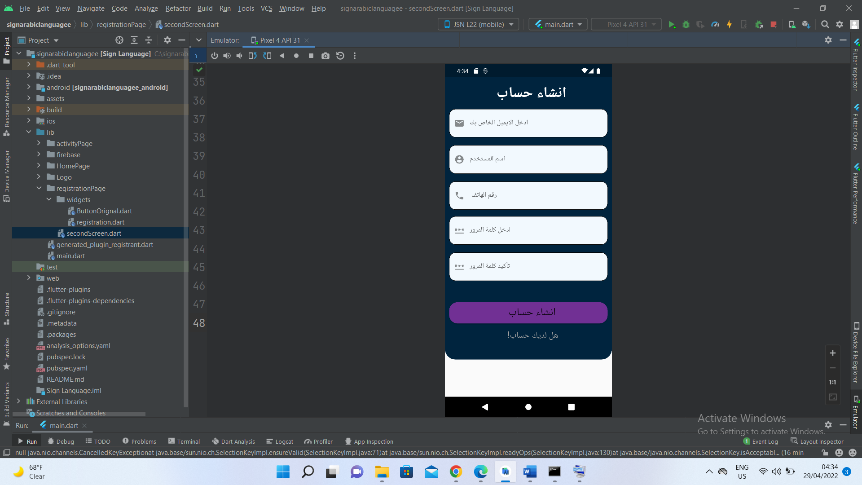Run main.dart using the green Run icon
This screenshot has width=862, height=485.
click(x=672, y=24)
